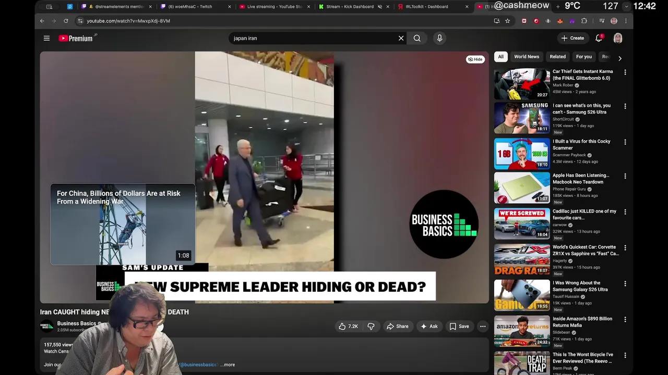668x375 pixels.
Task: Switch to Live streaming YouTube Studio tab
Action: (273, 7)
